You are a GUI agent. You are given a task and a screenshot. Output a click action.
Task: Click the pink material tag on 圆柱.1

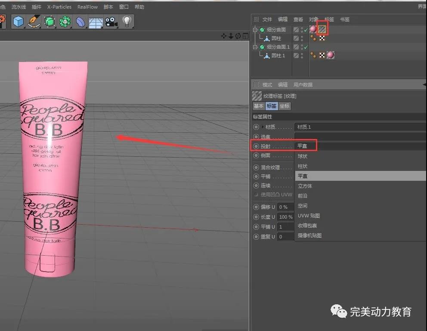330,55
